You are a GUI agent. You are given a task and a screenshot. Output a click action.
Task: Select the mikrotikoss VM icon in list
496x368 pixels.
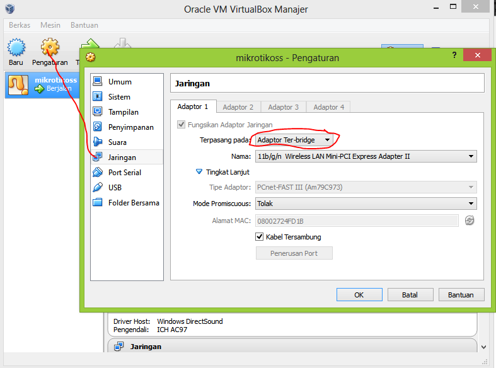18,85
